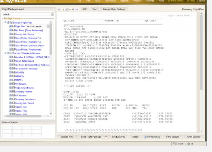The height and width of the screenshot is (152, 212).
Task: Click the page icon next to Atc Sam/Srm Message
Action: [11, 68]
